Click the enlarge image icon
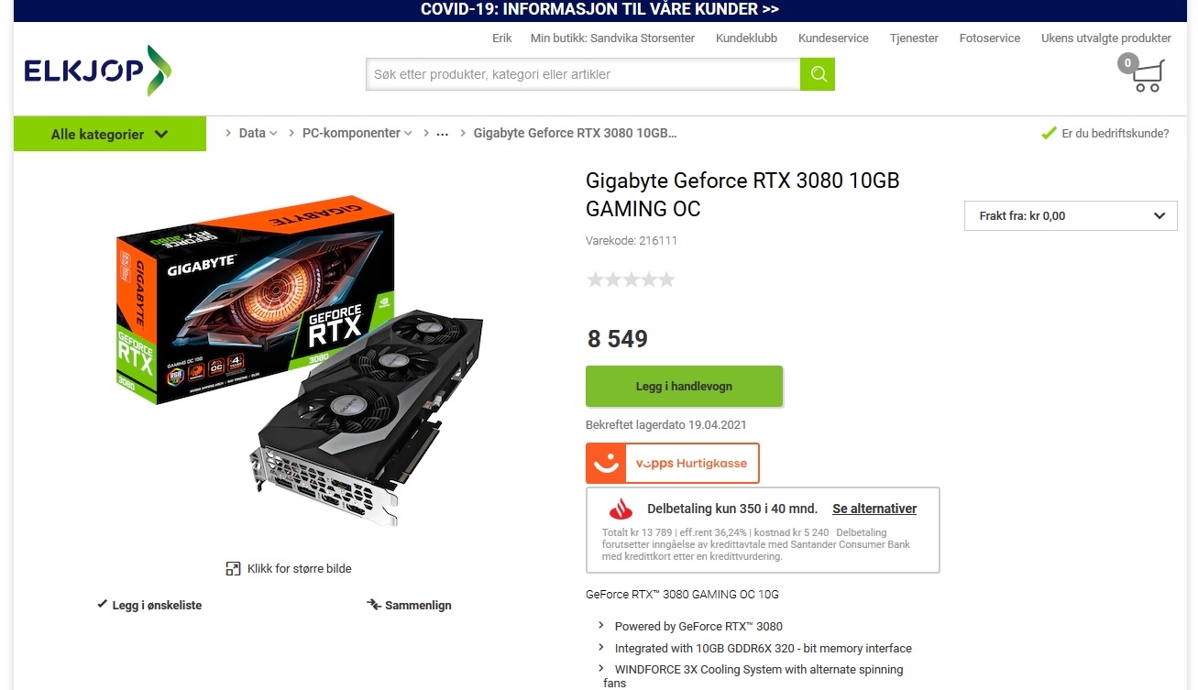Viewport: 1198px width, 690px height. 233,569
